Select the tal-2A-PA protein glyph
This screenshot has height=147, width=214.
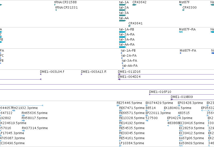[122, 58]
